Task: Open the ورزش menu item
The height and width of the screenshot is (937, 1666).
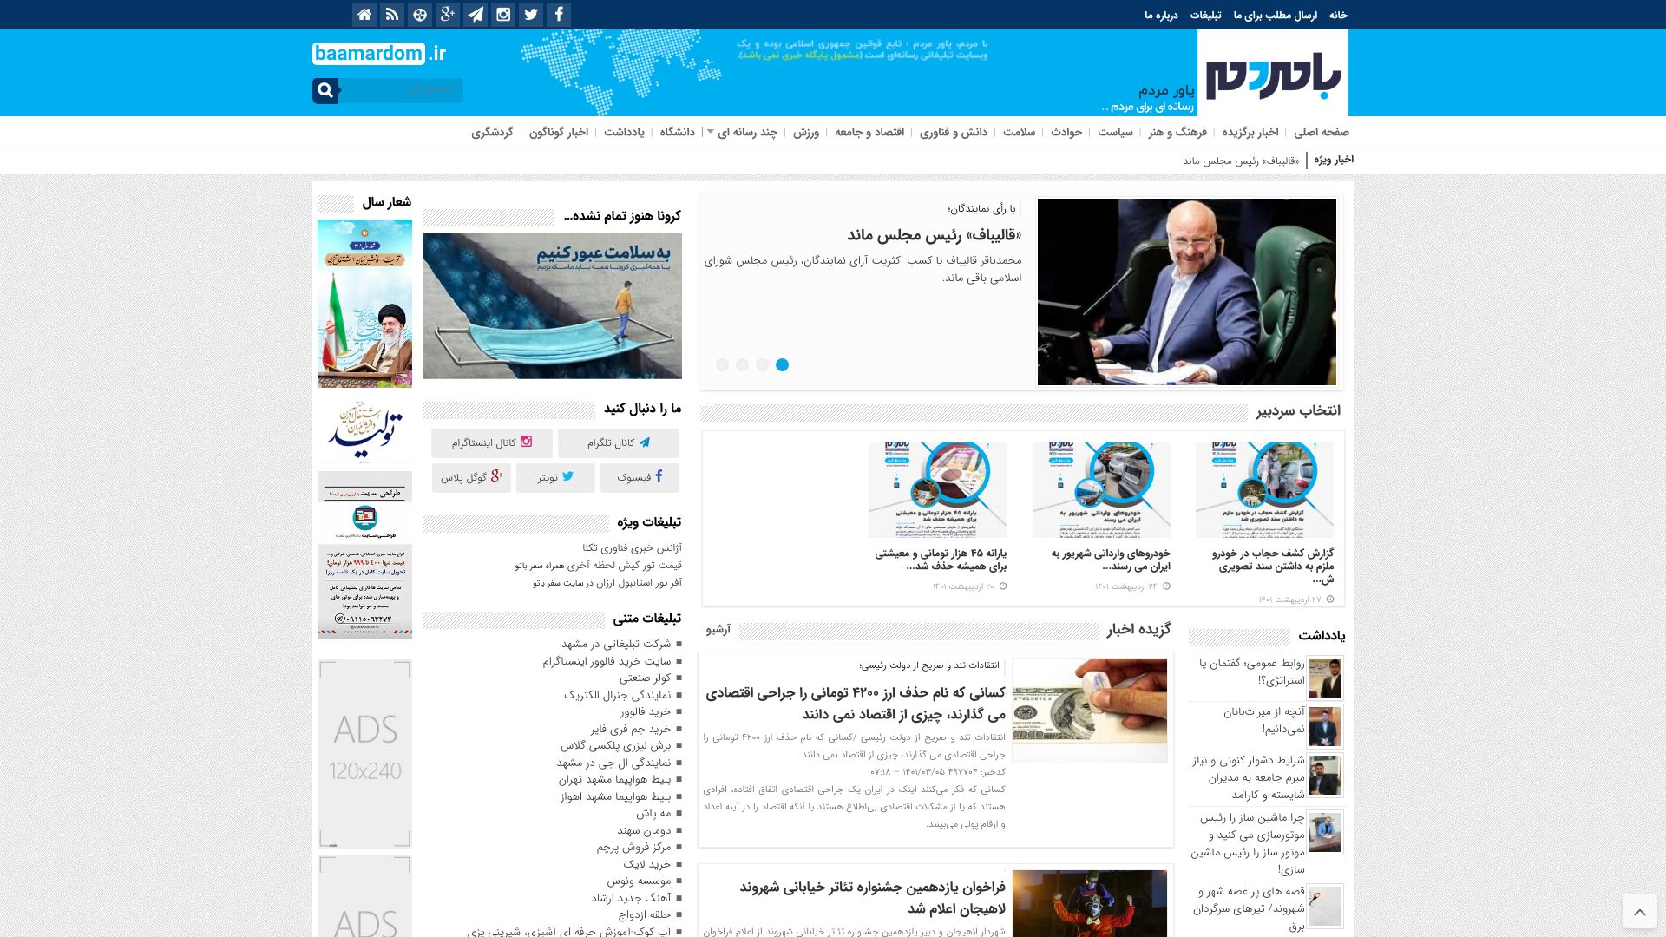Action: [x=806, y=132]
